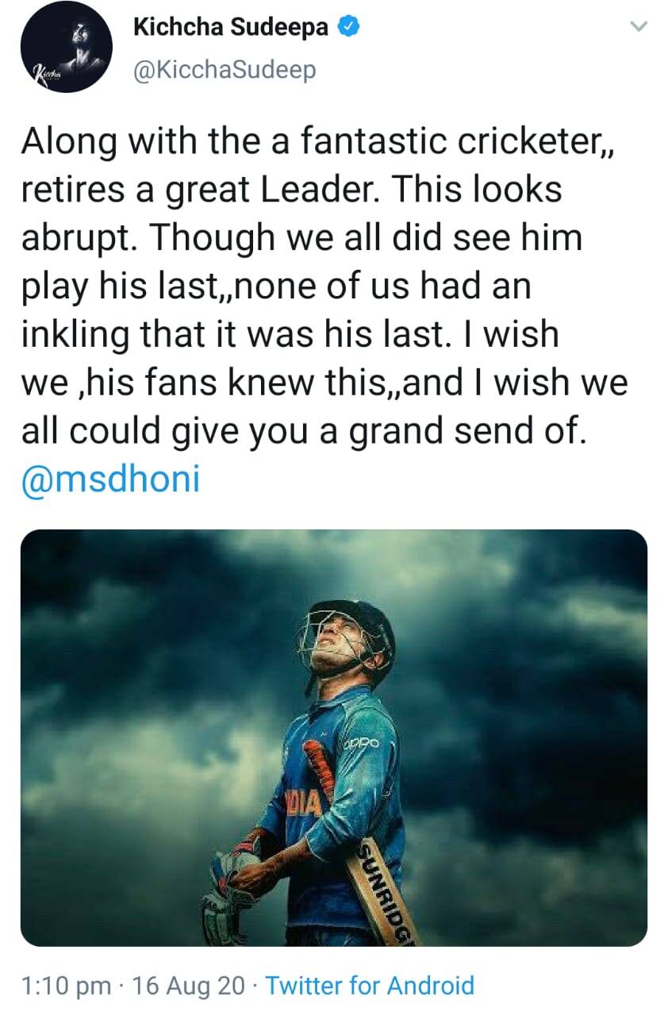Expand the tweet options chevron
Image resolution: width=668 pixels, height=1016 pixels.
point(637,27)
